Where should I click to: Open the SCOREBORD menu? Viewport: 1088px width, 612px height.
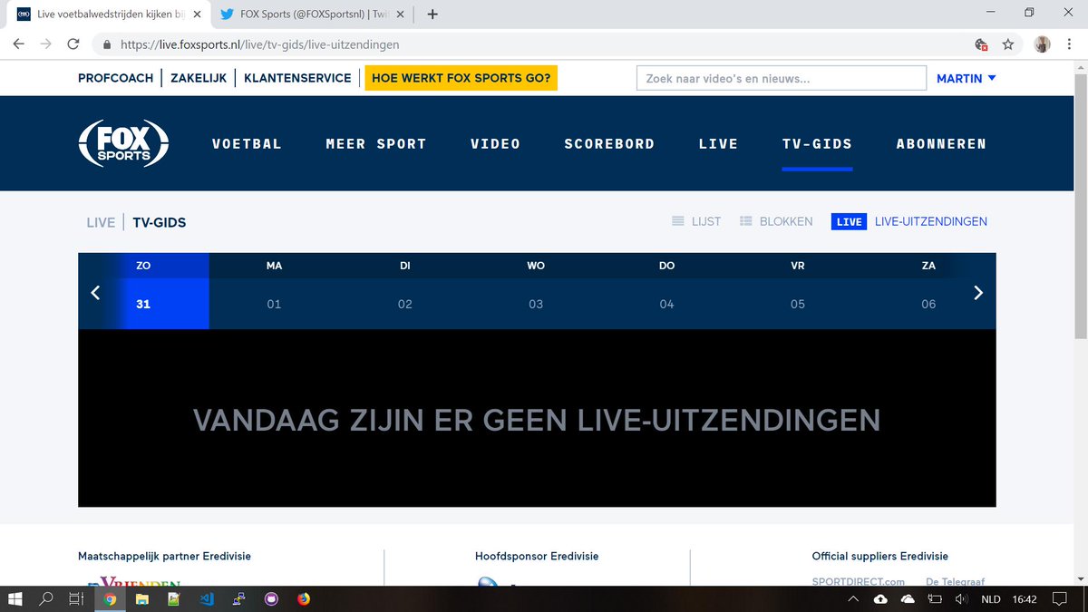coord(609,143)
